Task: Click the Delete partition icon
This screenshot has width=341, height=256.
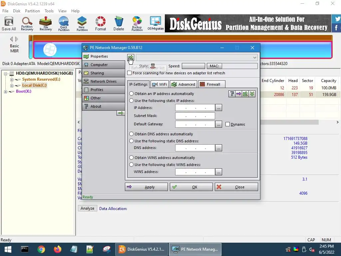Action: pos(119,24)
